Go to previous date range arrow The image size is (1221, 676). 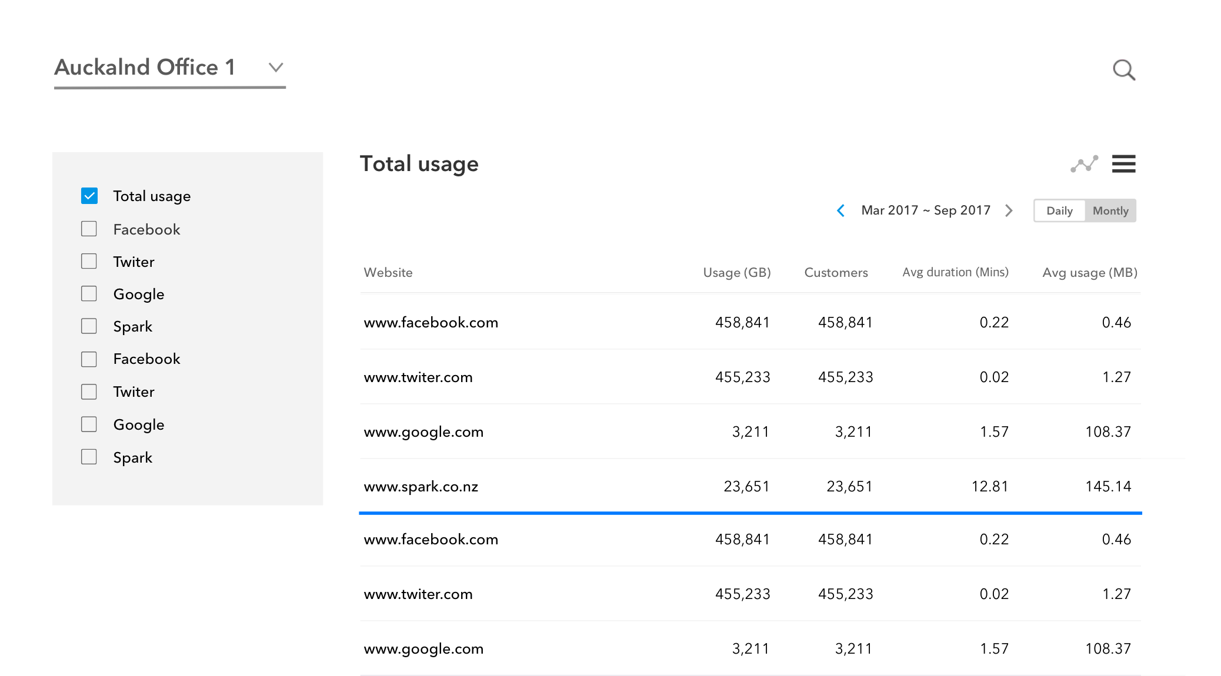[x=841, y=210]
